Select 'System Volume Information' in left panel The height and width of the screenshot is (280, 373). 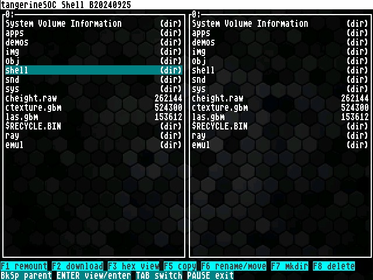coord(94,23)
